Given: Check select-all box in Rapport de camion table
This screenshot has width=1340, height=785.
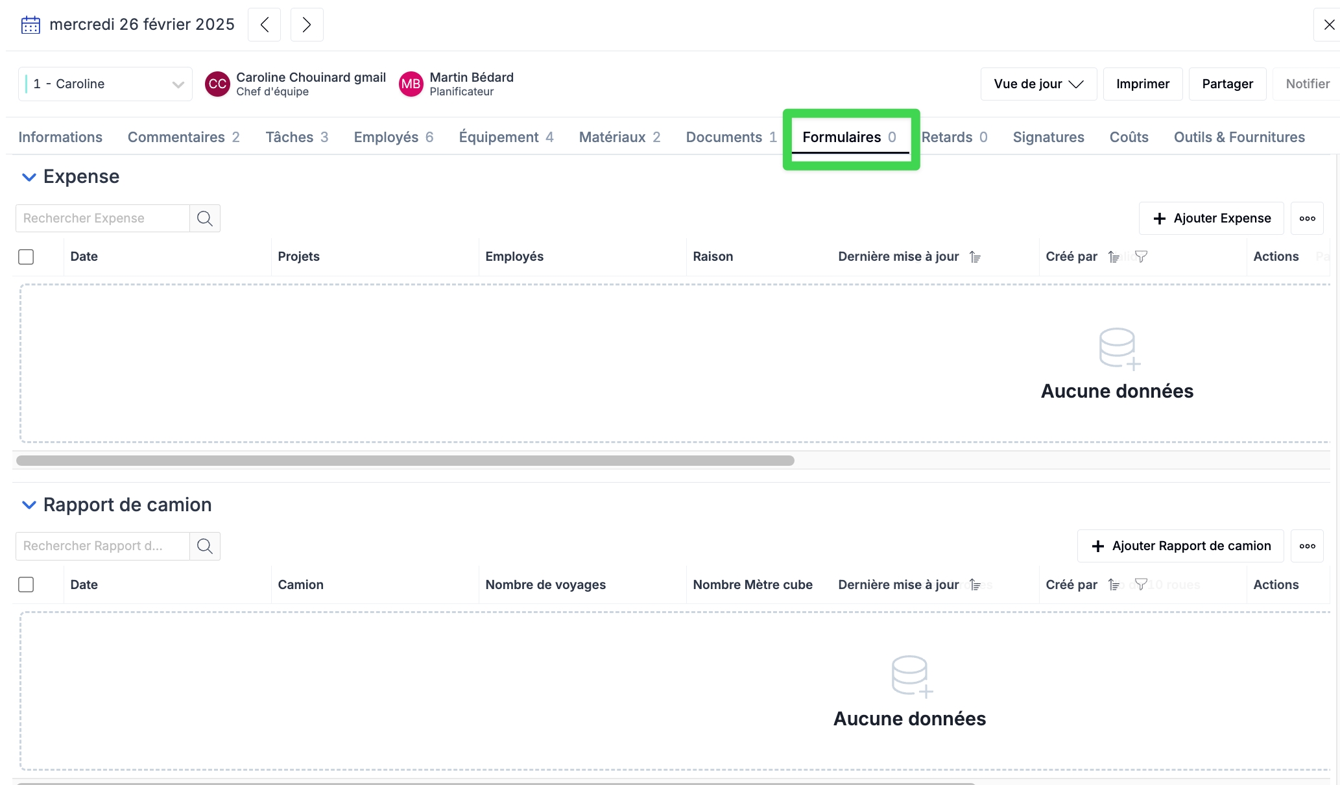Looking at the screenshot, I should pos(26,585).
